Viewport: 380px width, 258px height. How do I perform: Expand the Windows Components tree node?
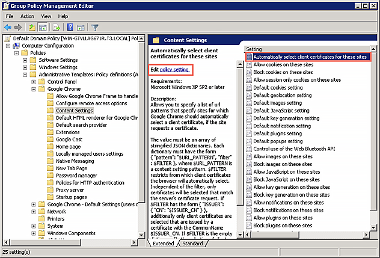point(34,233)
